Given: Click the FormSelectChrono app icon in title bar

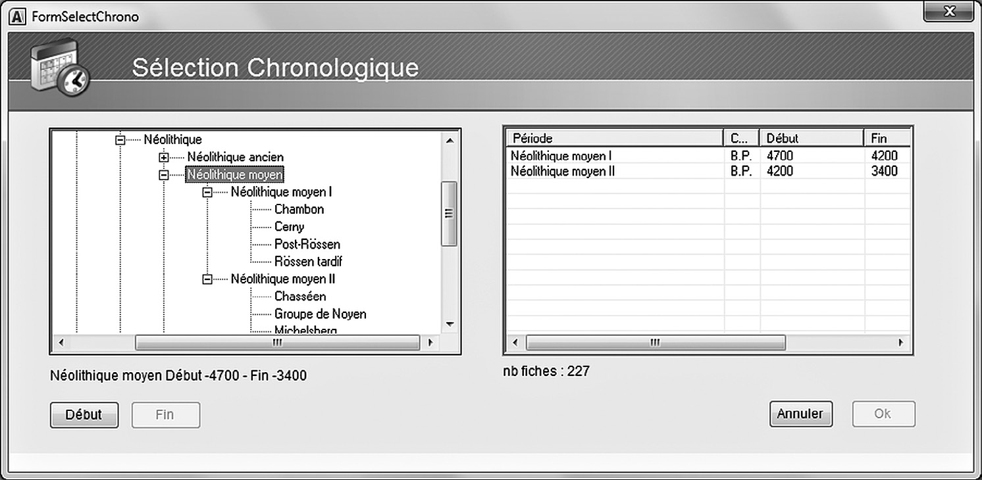Looking at the screenshot, I should pyautogui.click(x=18, y=16).
